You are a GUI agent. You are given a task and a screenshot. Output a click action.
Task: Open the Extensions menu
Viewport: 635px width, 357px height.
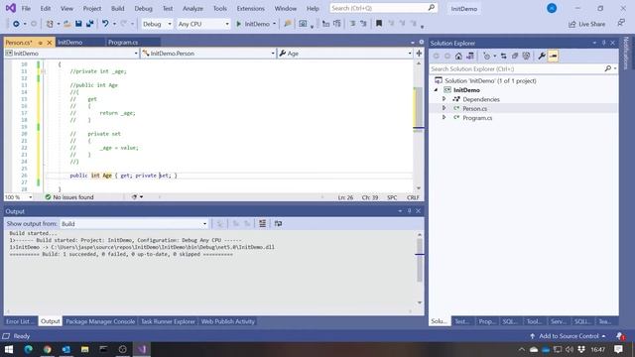(250, 8)
